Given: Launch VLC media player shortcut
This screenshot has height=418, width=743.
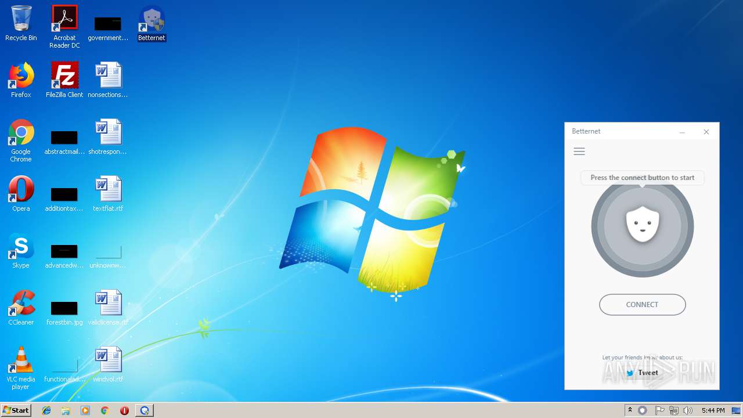Looking at the screenshot, I should (21, 368).
